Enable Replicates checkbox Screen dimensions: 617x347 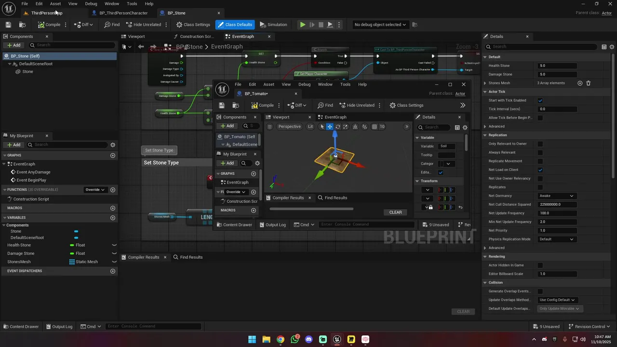point(540,187)
